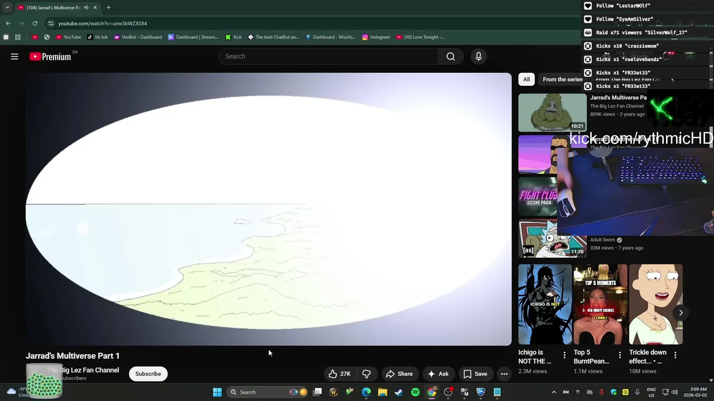Screen dimensions: 714x401
Task: Open options menu for Ichigo is NOT short
Action: [x=565, y=355]
